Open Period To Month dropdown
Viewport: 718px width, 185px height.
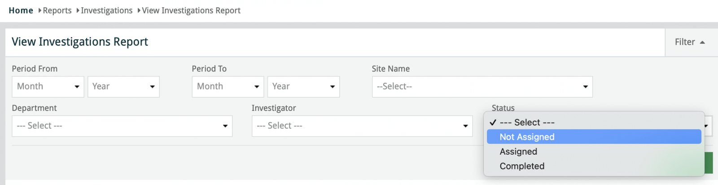point(228,87)
